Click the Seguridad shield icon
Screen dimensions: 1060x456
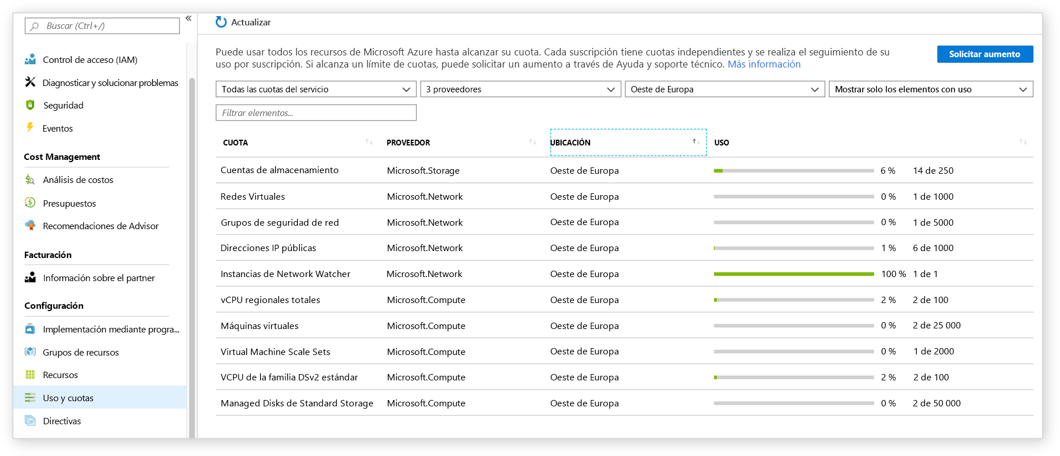point(30,105)
